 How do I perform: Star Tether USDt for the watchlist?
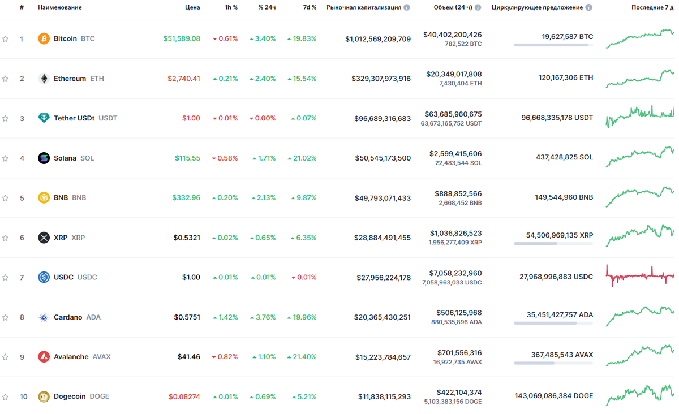pyautogui.click(x=5, y=118)
